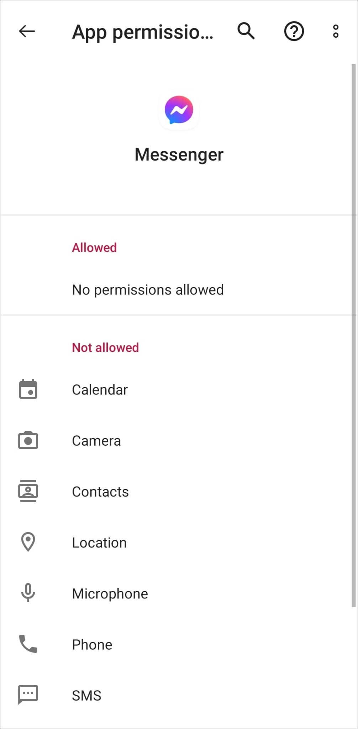Screen dimensions: 358x729
Task: Open search with the magnifier icon
Action: coord(246,31)
